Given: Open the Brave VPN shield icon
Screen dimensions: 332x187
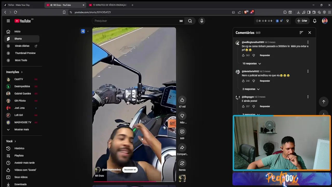Looking at the screenshot, I should coord(324,12).
